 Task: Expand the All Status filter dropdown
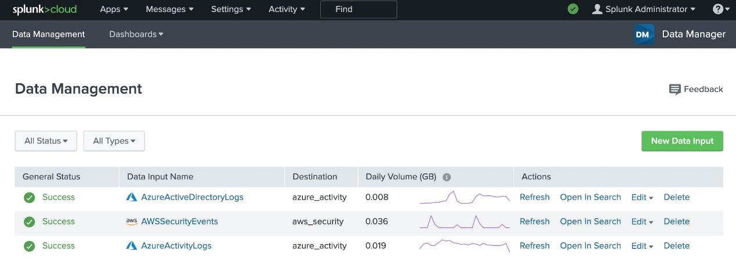tap(46, 141)
